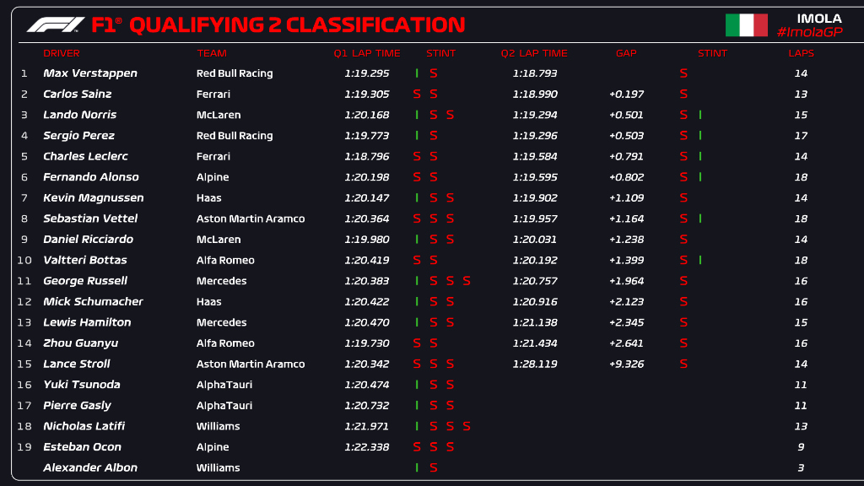Click the F1 logo

tap(56, 25)
